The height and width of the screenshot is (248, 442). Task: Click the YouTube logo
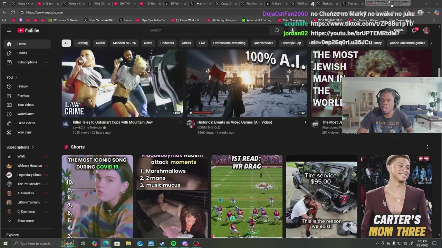(28, 30)
